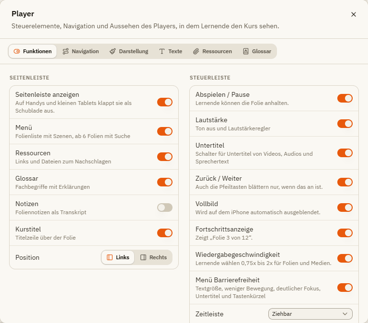Click the Ressourcen tab's paperclip icon
The width and height of the screenshot is (368, 323).
196,51
